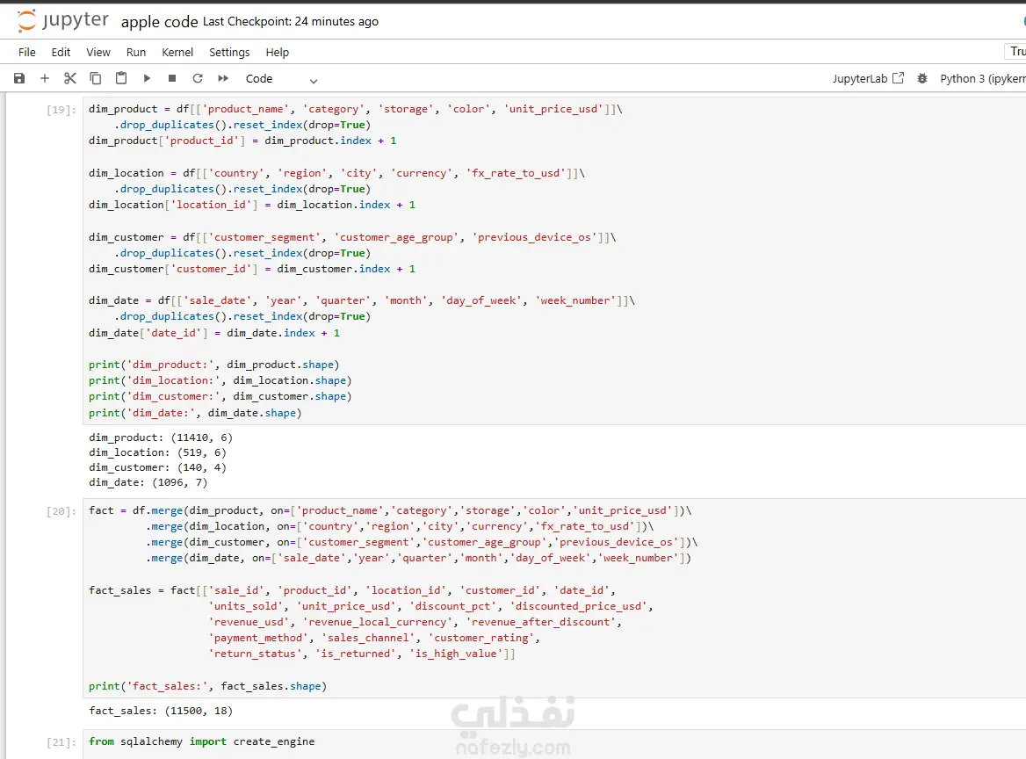Insert a cell below with the plus icon
This screenshot has height=759, width=1026.
coord(45,78)
